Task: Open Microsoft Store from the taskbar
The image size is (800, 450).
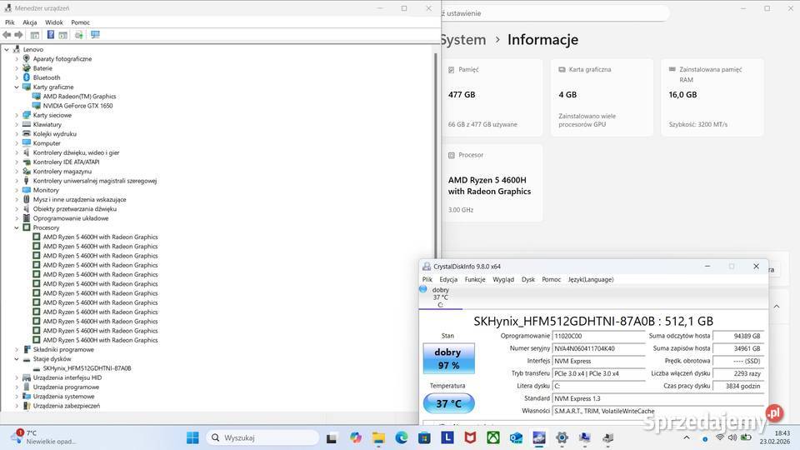Action: 424,437
